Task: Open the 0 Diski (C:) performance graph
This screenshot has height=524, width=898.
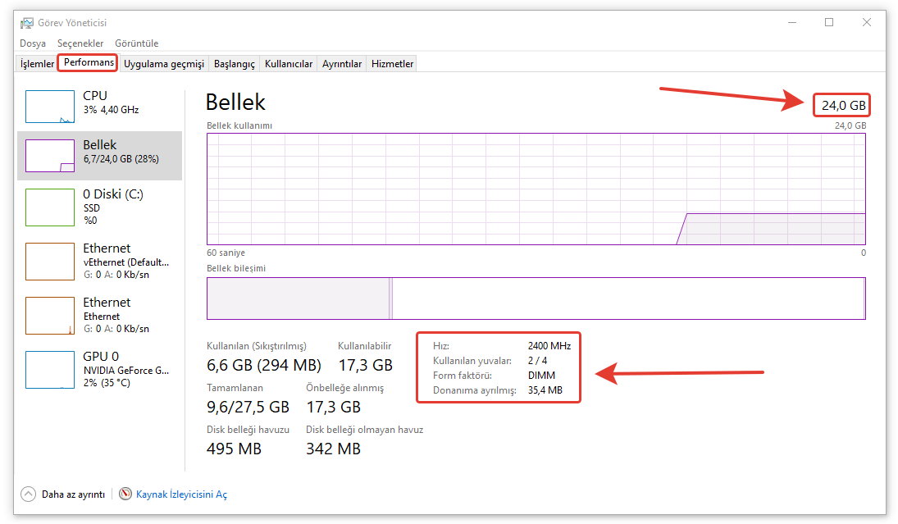Action: 50,207
